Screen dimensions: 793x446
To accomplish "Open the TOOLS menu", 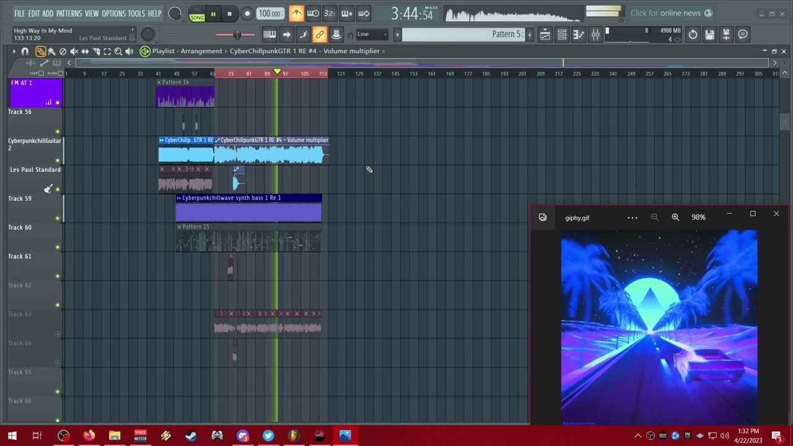I will [136, 14].
